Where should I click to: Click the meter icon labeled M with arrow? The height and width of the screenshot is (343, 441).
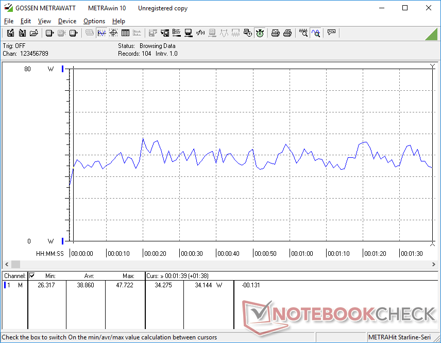[73, 33]
